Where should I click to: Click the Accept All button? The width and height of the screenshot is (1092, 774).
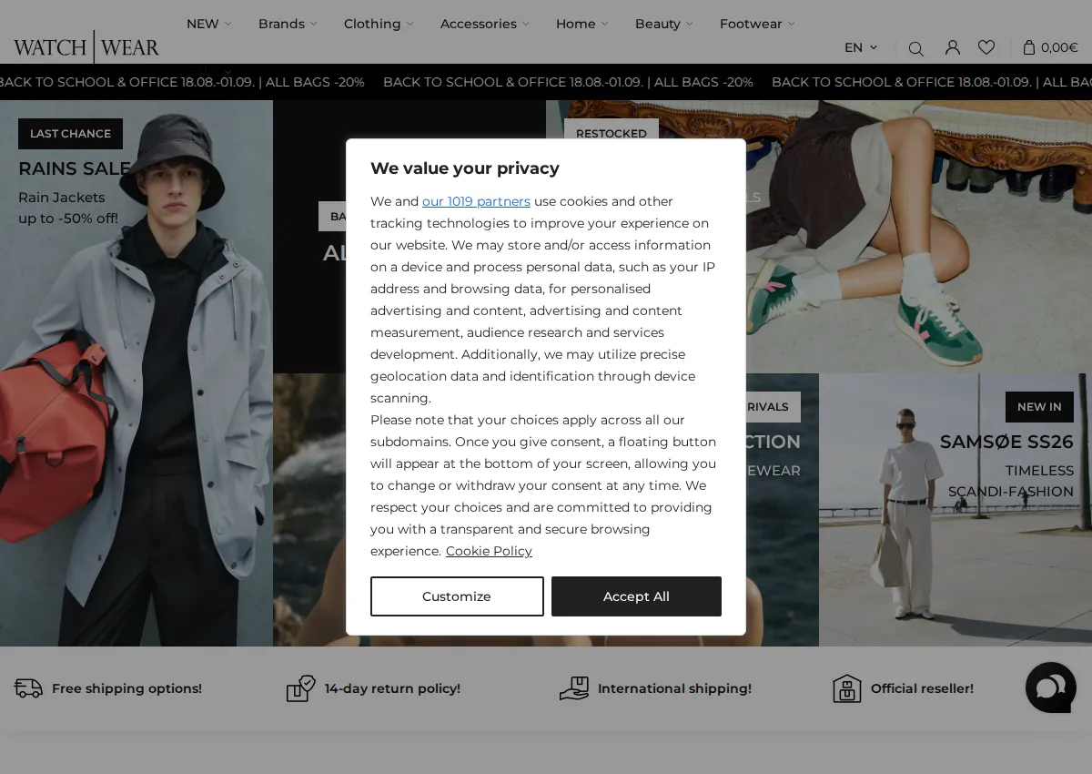point(636,596)
